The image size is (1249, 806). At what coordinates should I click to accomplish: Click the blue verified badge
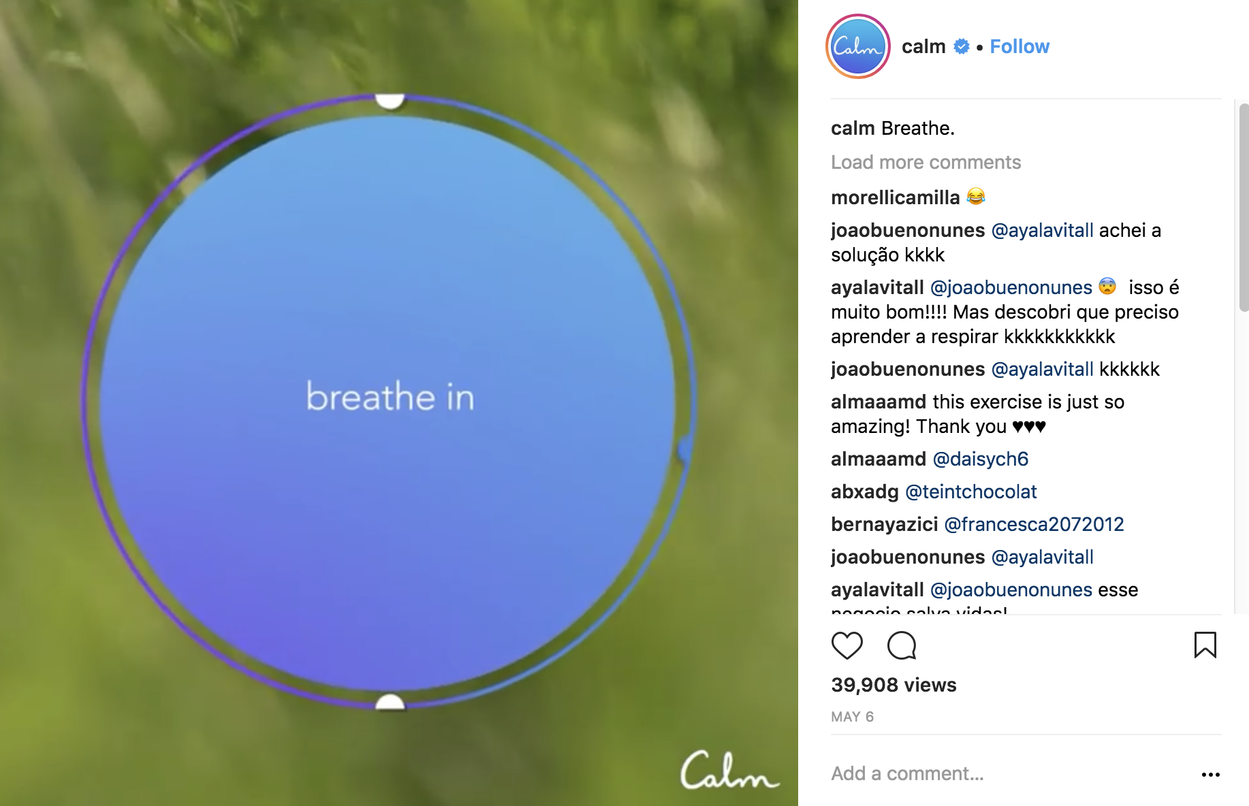pyautogui.click(x=961, y=46)
